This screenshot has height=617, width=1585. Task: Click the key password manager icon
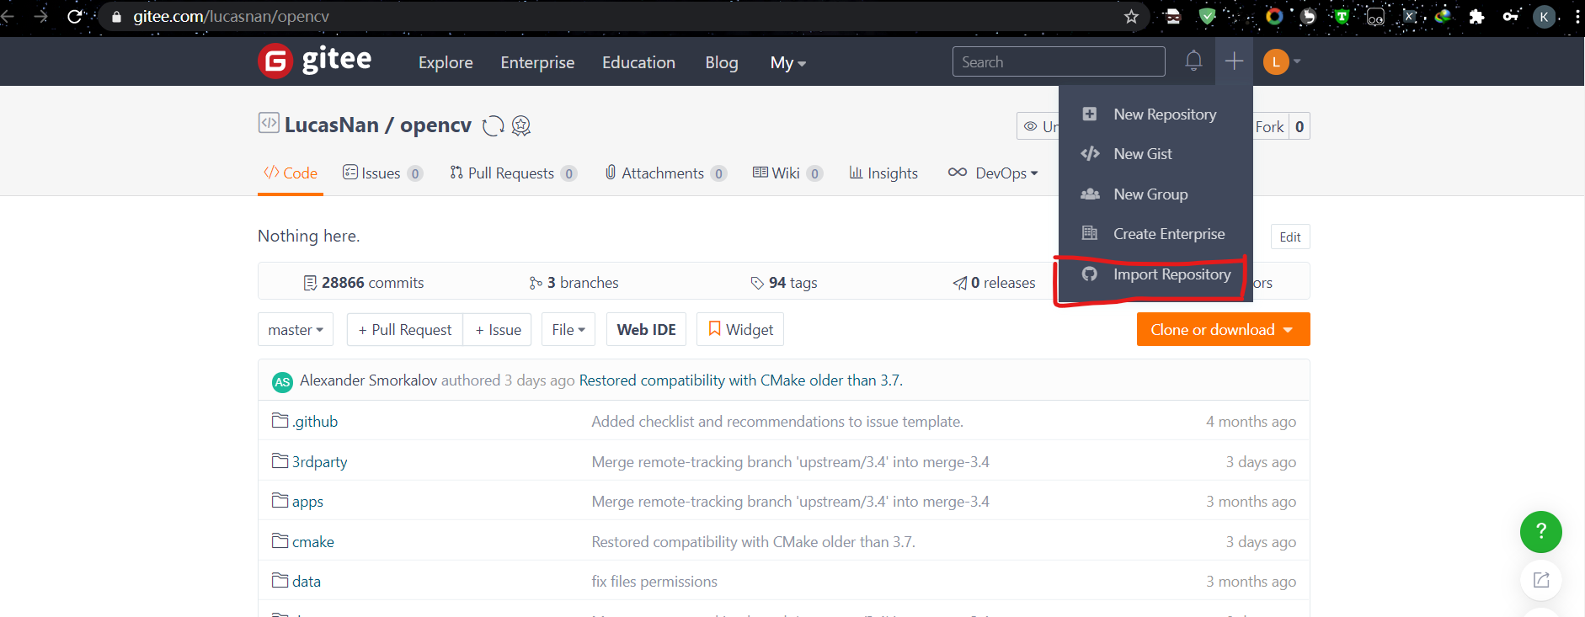(1510, 17)
